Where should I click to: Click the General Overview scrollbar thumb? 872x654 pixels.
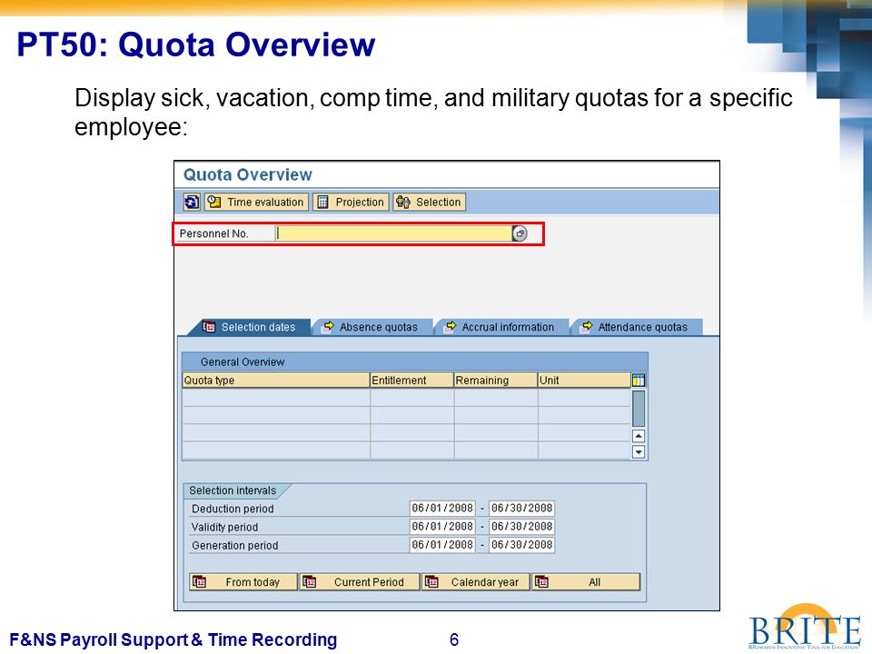pos(639,409)
